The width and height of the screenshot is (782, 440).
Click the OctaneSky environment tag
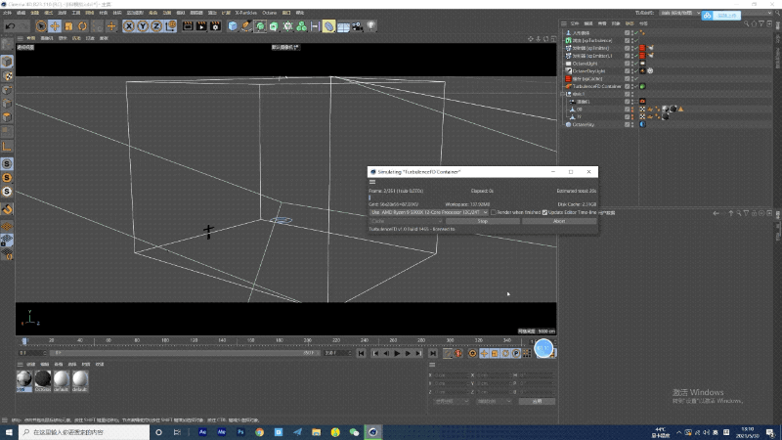click(x=643, y=124)
